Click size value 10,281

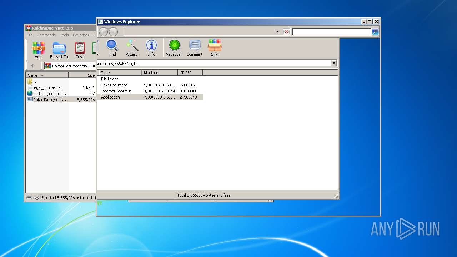click(x=89, y=87)
